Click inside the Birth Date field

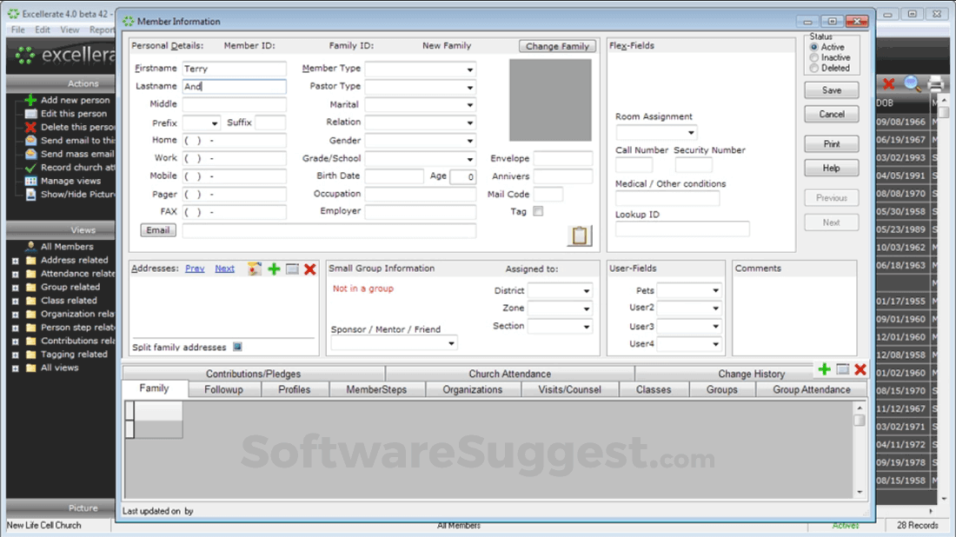pyautogui.click(x=394, y=176)
